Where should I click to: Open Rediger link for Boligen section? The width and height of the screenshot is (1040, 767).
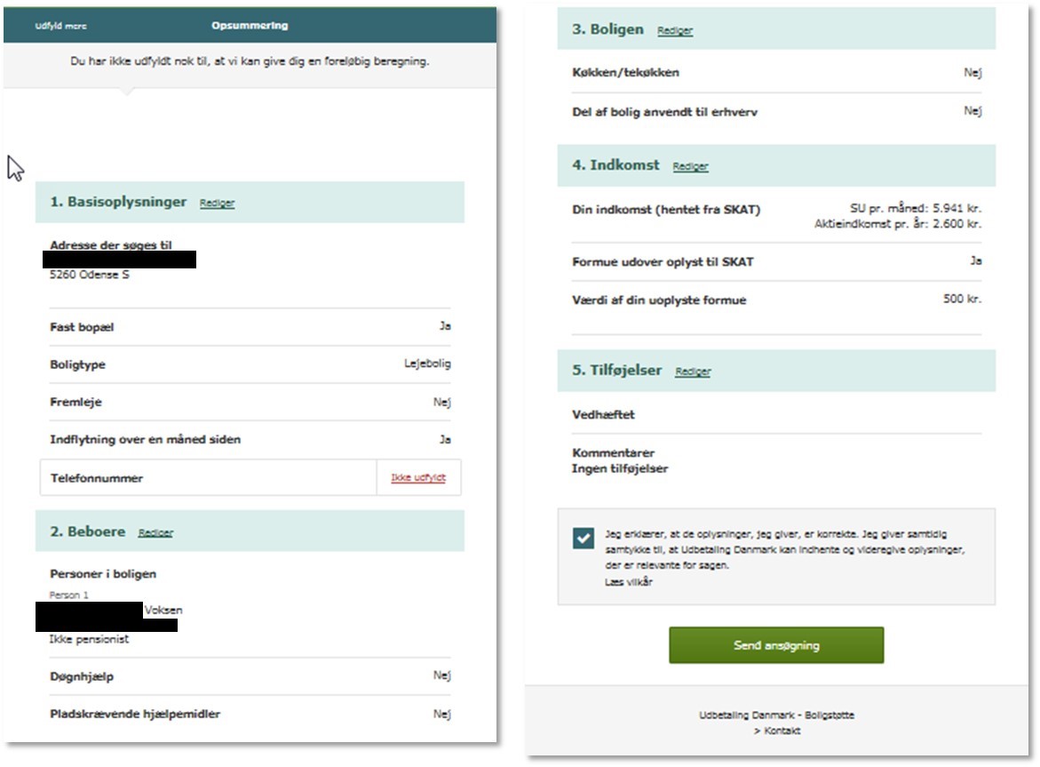675,30
